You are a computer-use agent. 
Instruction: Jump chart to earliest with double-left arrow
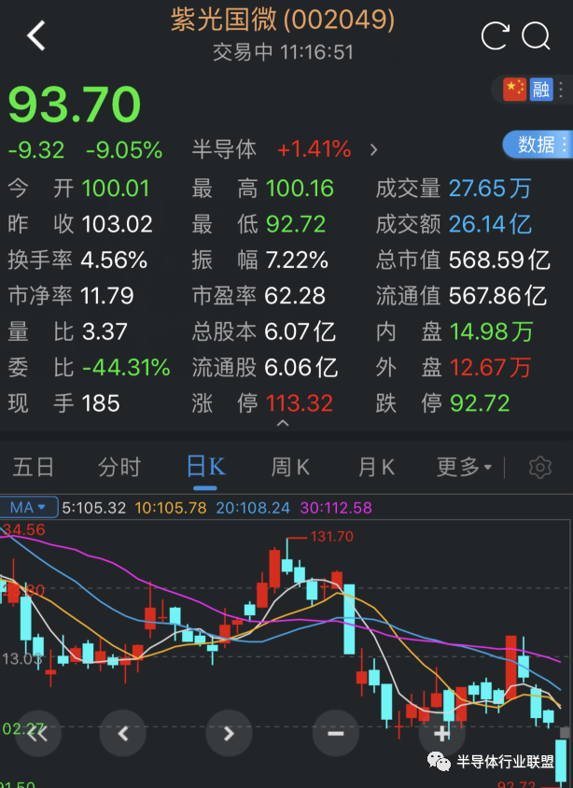click(x=38, y=734)
